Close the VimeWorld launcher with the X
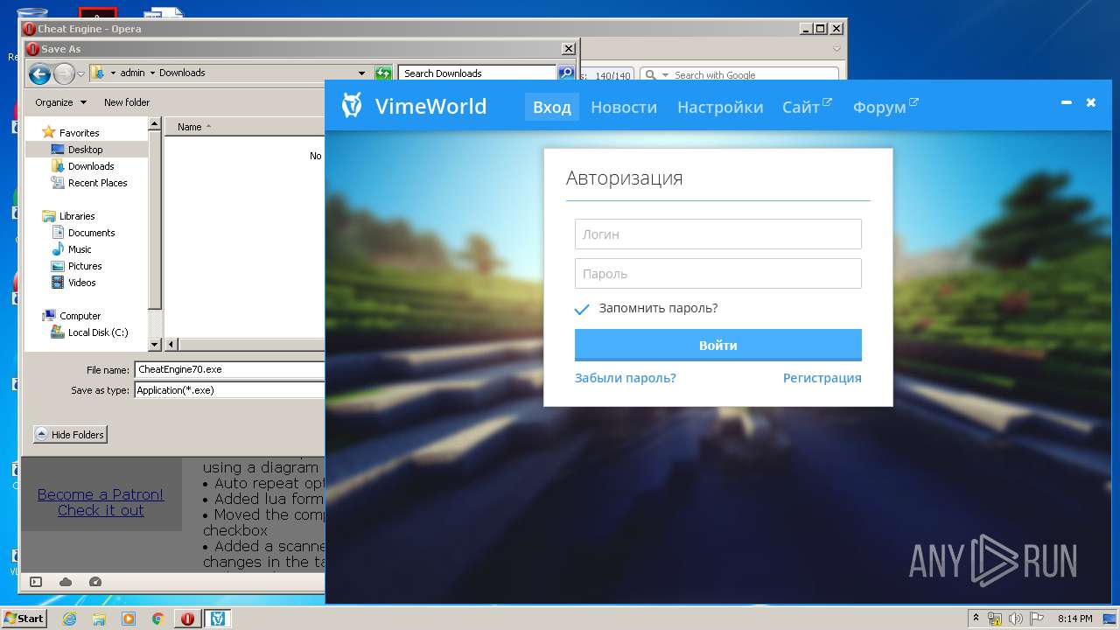 coord(1091,102)
